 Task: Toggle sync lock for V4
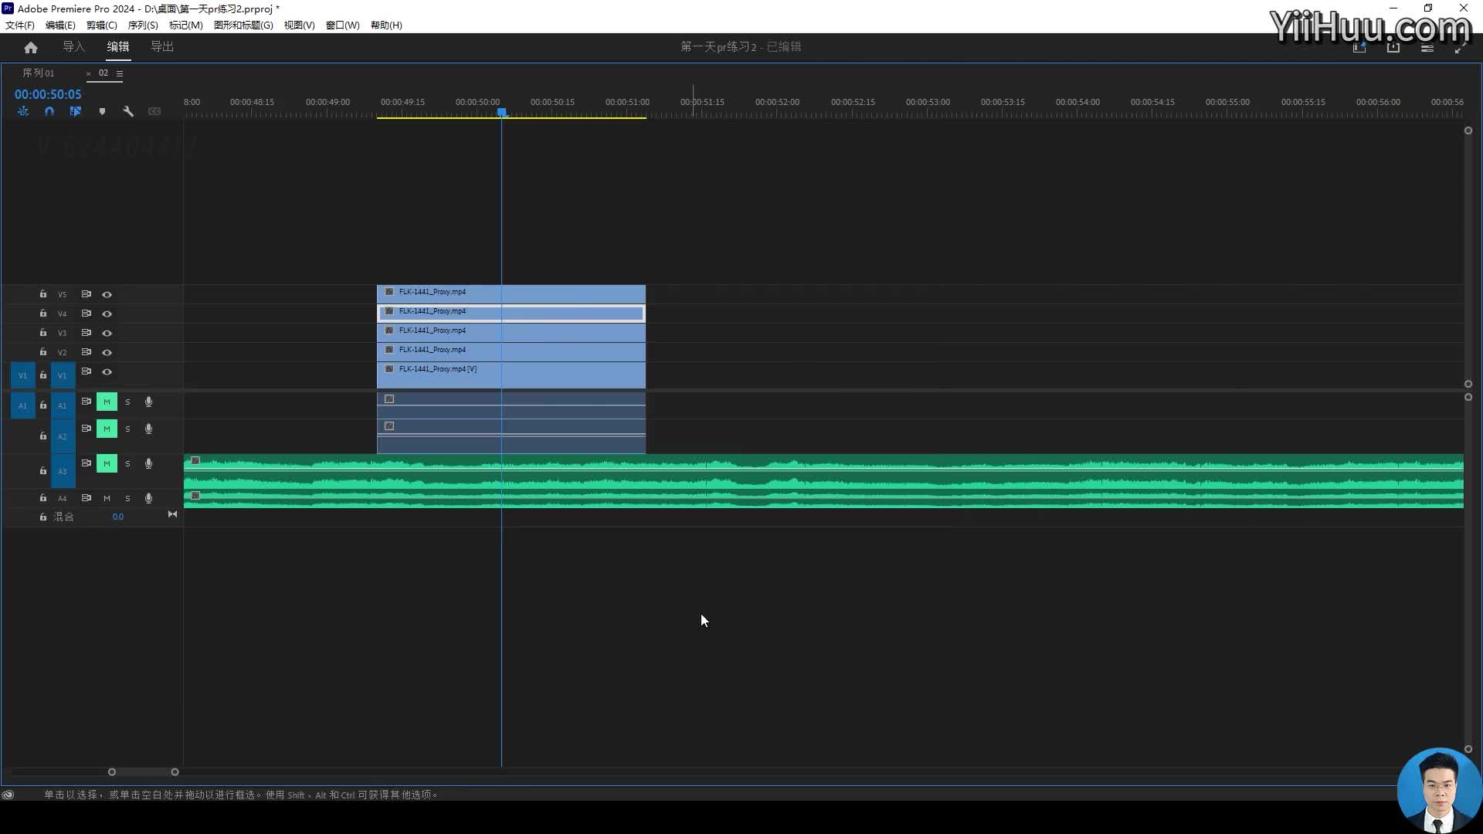87,314
